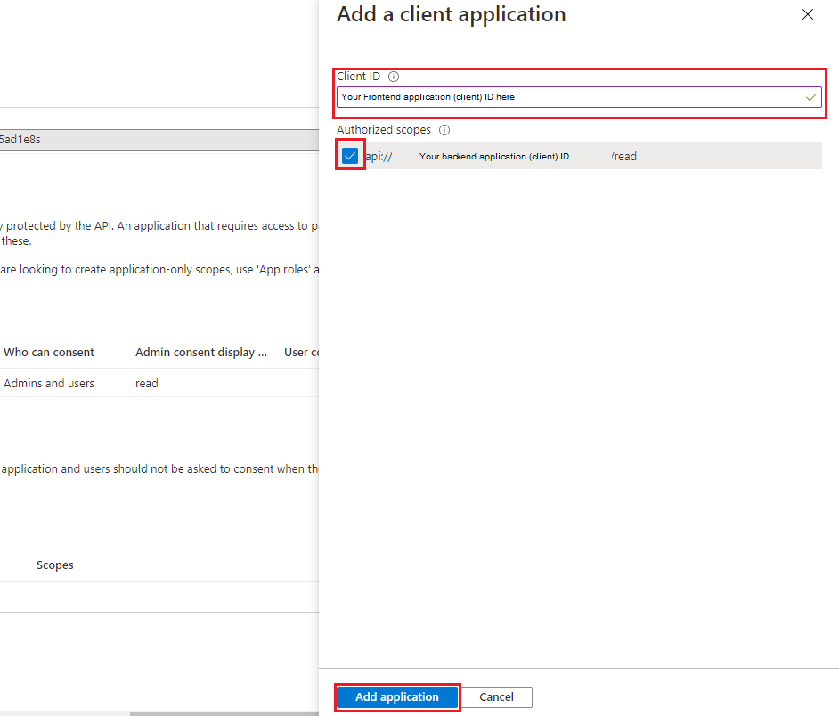Toggle the api:// read scope checkbox
This screenshot has height=716, width=839.
pos(350,156)
